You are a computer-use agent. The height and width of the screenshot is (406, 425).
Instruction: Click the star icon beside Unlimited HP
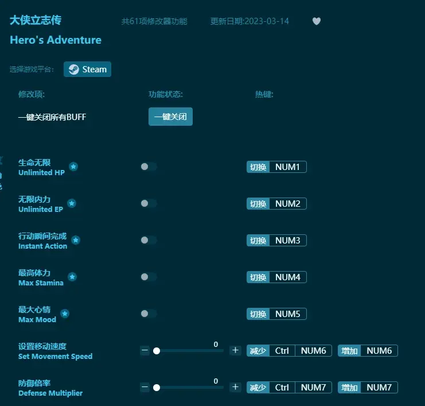pyautogui.click(x=73, y=167)
